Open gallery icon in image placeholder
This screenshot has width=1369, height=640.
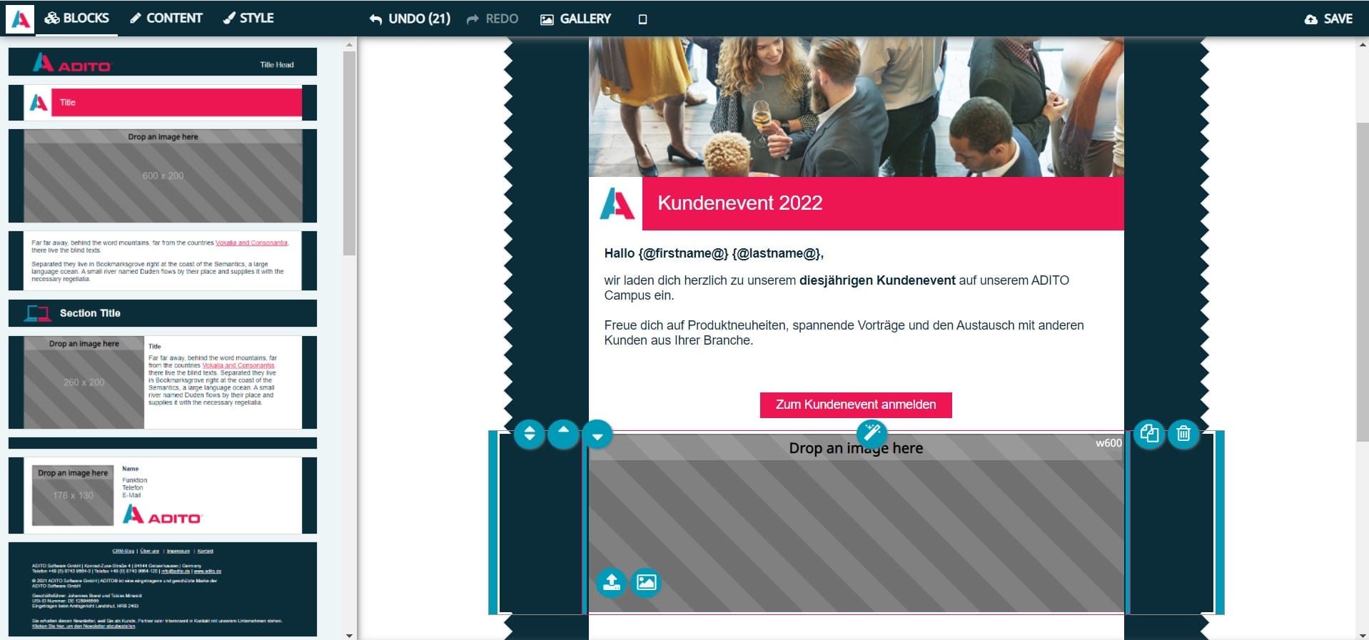pyautogui.click(x=646, y=582)
